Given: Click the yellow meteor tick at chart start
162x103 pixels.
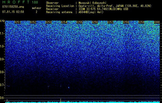Looking at the screenshot, I should click(7, 101).
